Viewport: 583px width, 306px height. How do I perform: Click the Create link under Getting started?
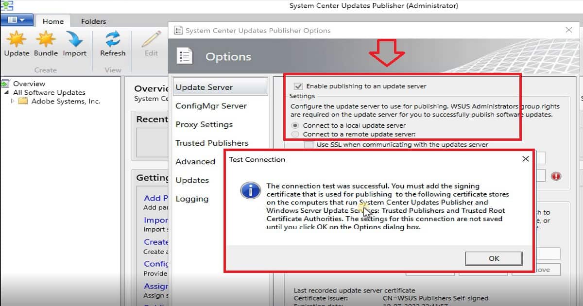tap(156, 242)
